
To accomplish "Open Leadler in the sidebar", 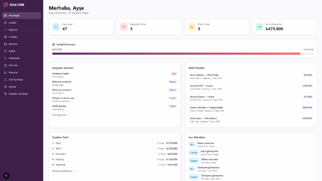I will coord(22,23).
